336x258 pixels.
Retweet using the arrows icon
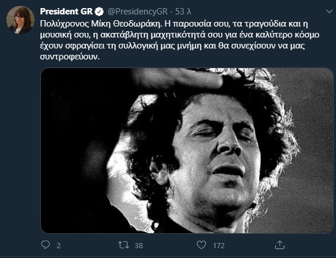[124, 245]
